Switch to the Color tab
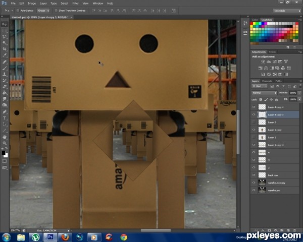Screen dimensions: 303x242 (x=255, y=20)
